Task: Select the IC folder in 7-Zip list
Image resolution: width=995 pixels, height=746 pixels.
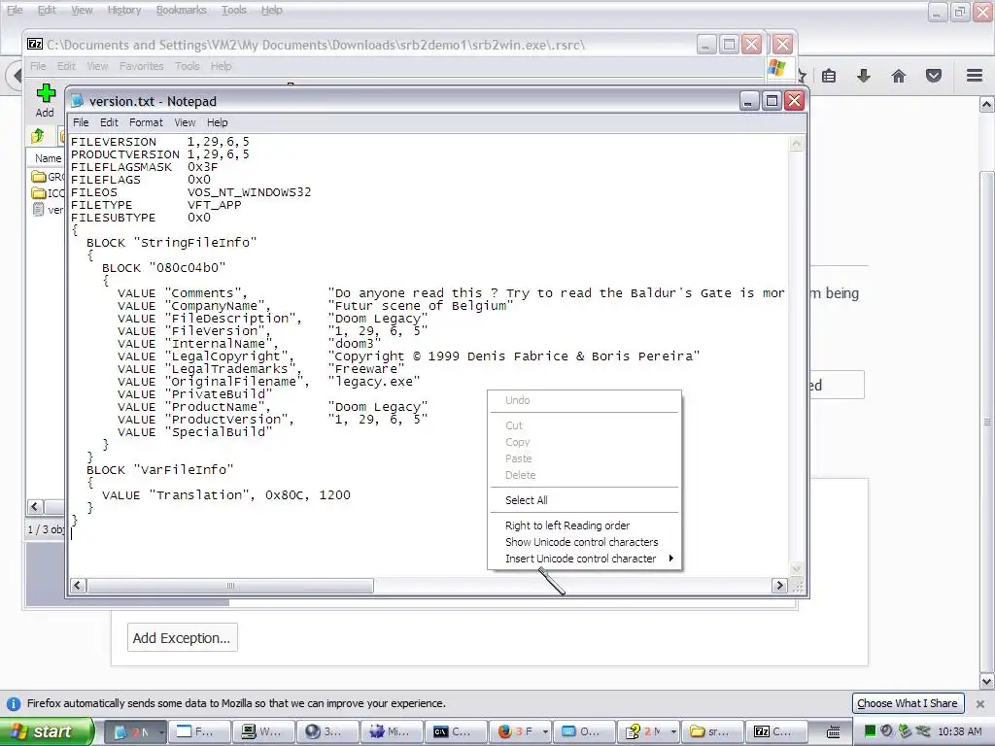Action: point(48,193)
